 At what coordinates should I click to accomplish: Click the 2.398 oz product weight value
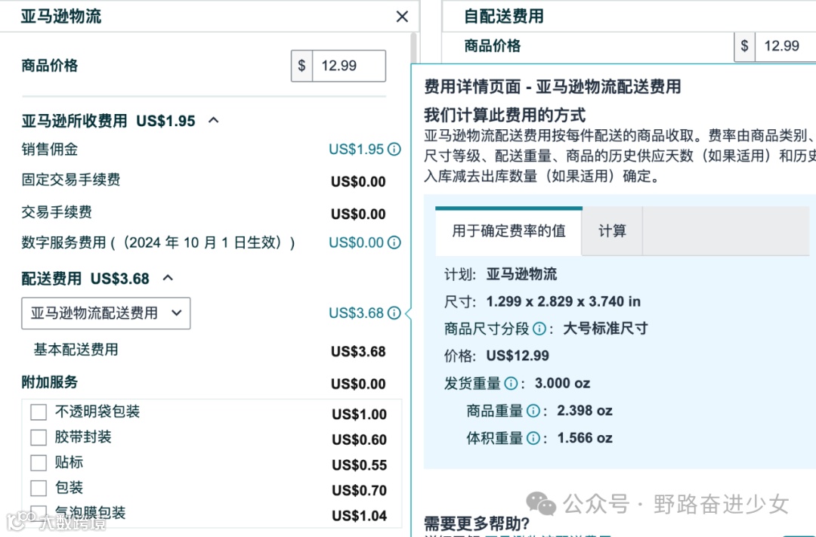point(584,411)
